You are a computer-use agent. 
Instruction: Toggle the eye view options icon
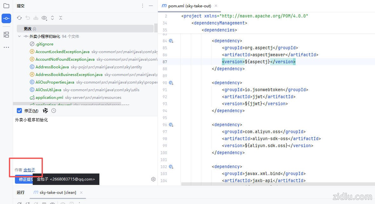pos(44,18)
